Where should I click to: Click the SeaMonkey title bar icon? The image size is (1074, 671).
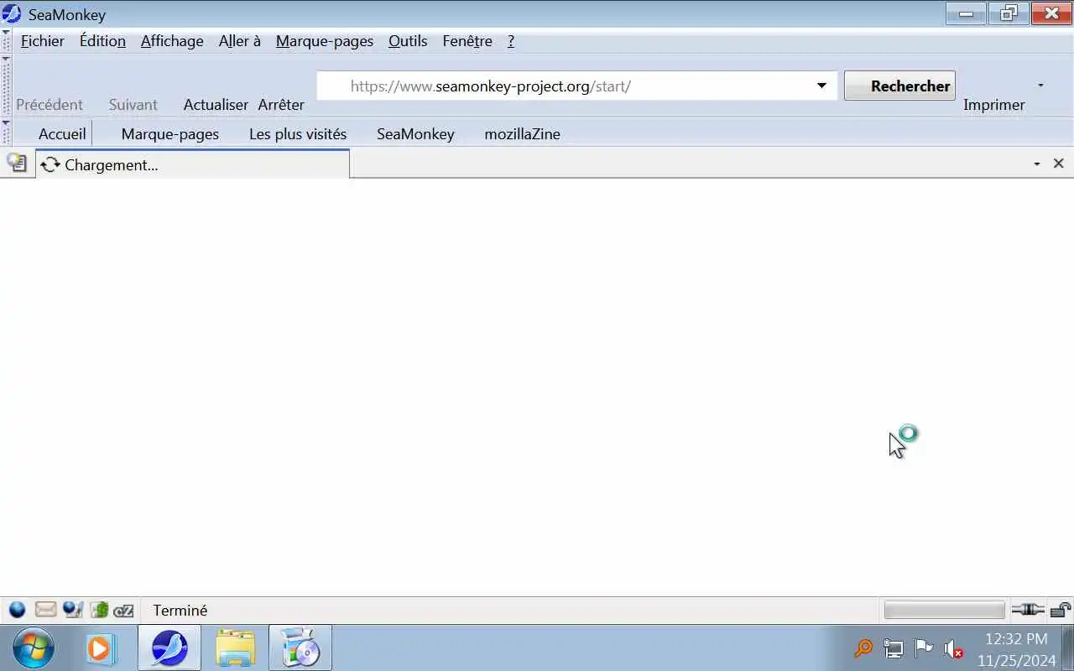pyautogui.click(x=12, y=14)
